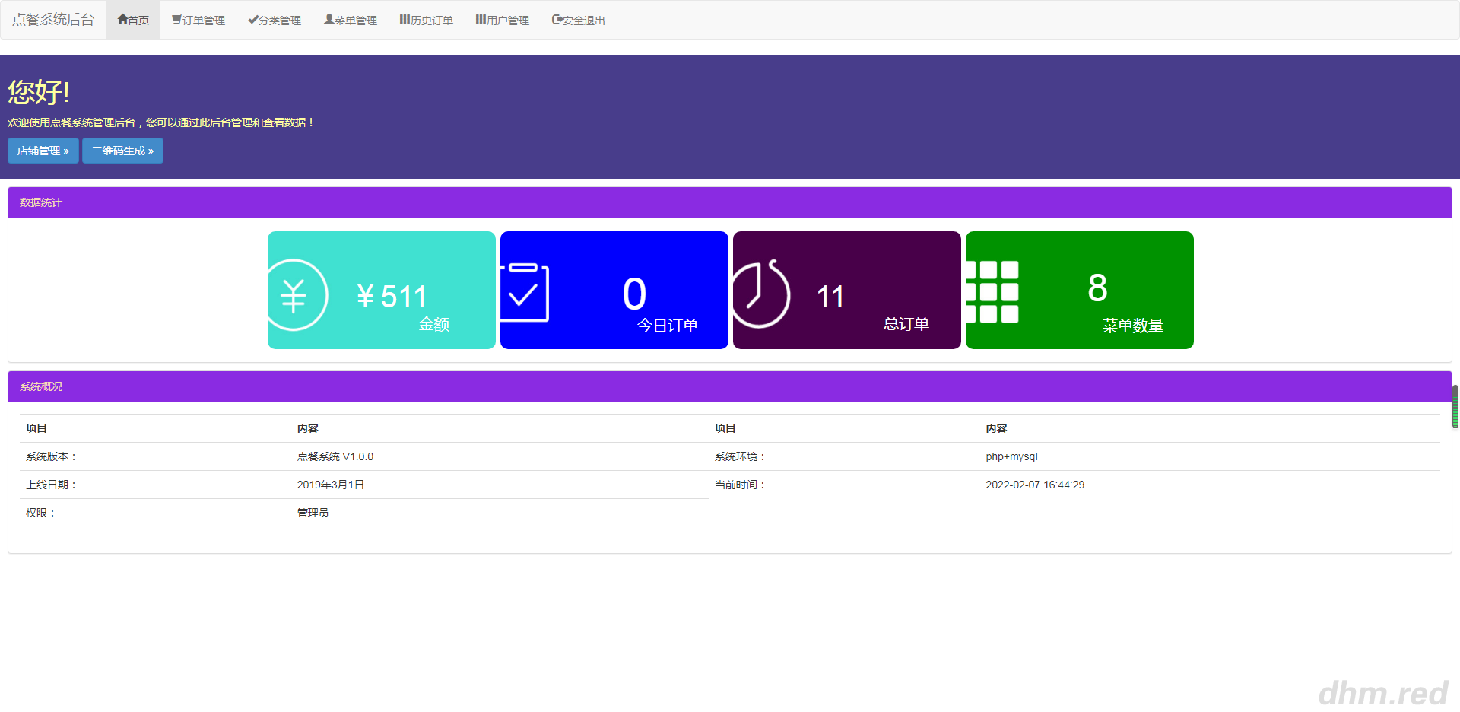Click the logout icon beside 安全退出
The height and width of the screenshot is (712, 1460).
(x=557, y=20)
